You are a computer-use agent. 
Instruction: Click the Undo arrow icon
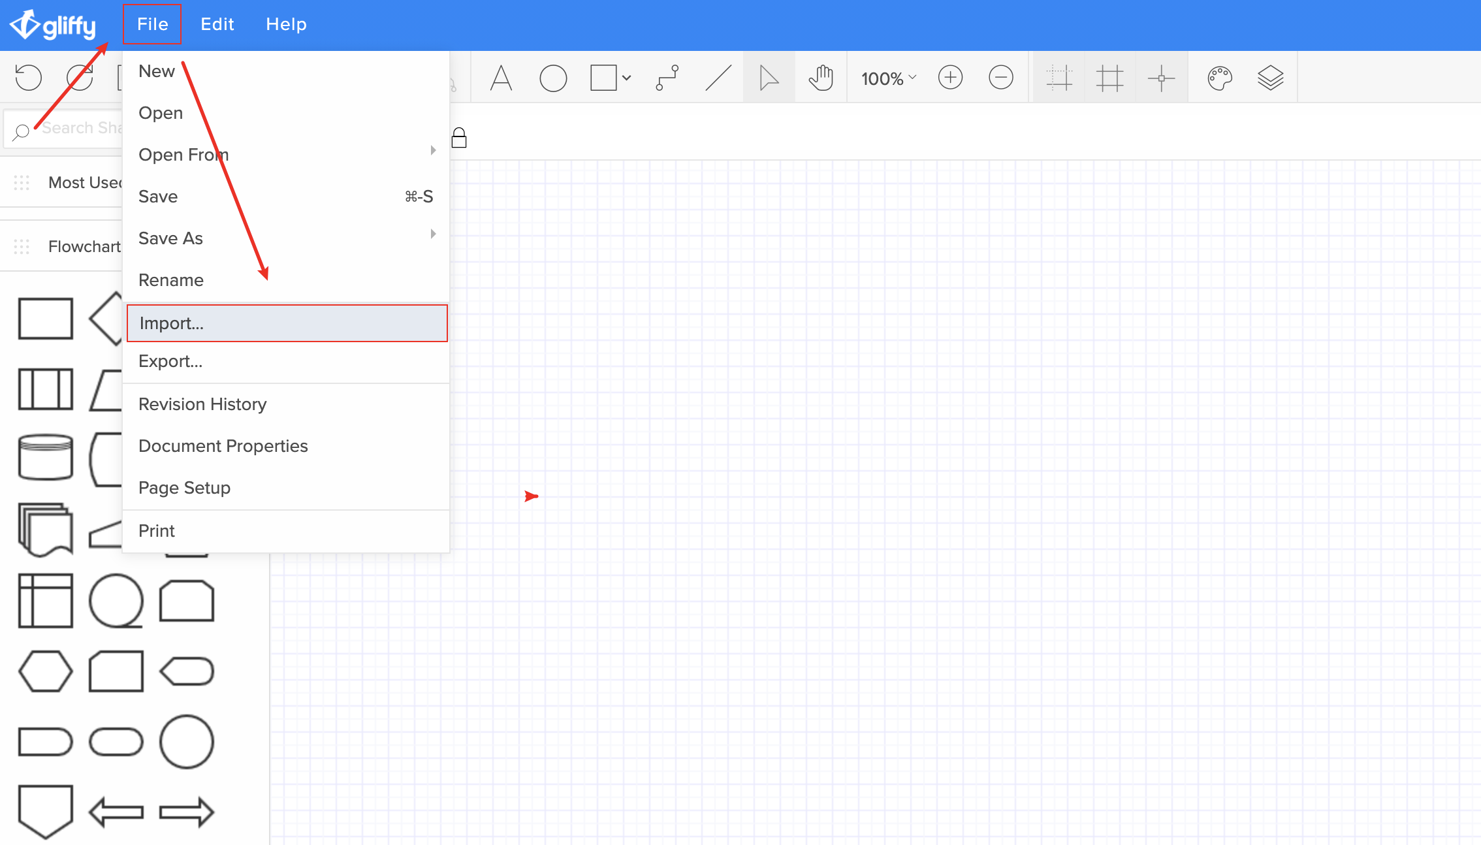(29, 78)
